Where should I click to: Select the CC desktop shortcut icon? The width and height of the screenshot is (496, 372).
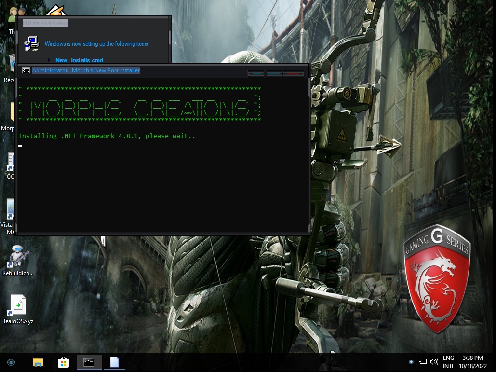(x=11, y=162)
